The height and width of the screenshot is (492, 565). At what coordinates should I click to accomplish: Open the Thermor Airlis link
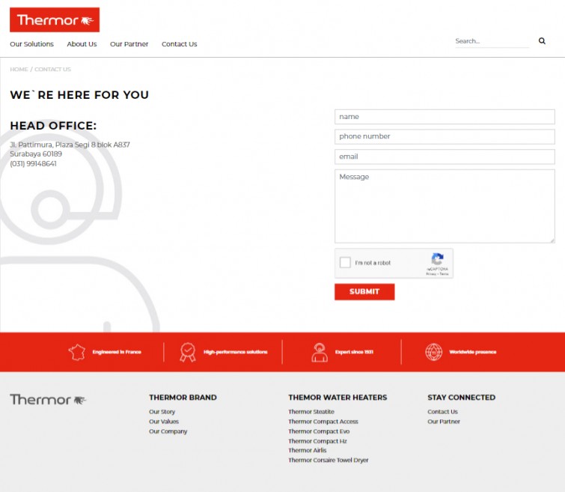click(307, 450)
